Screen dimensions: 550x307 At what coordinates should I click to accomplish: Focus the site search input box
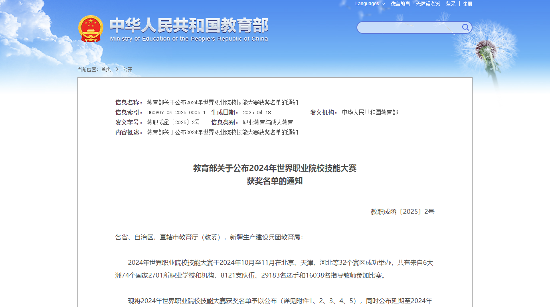pos(409,27)
